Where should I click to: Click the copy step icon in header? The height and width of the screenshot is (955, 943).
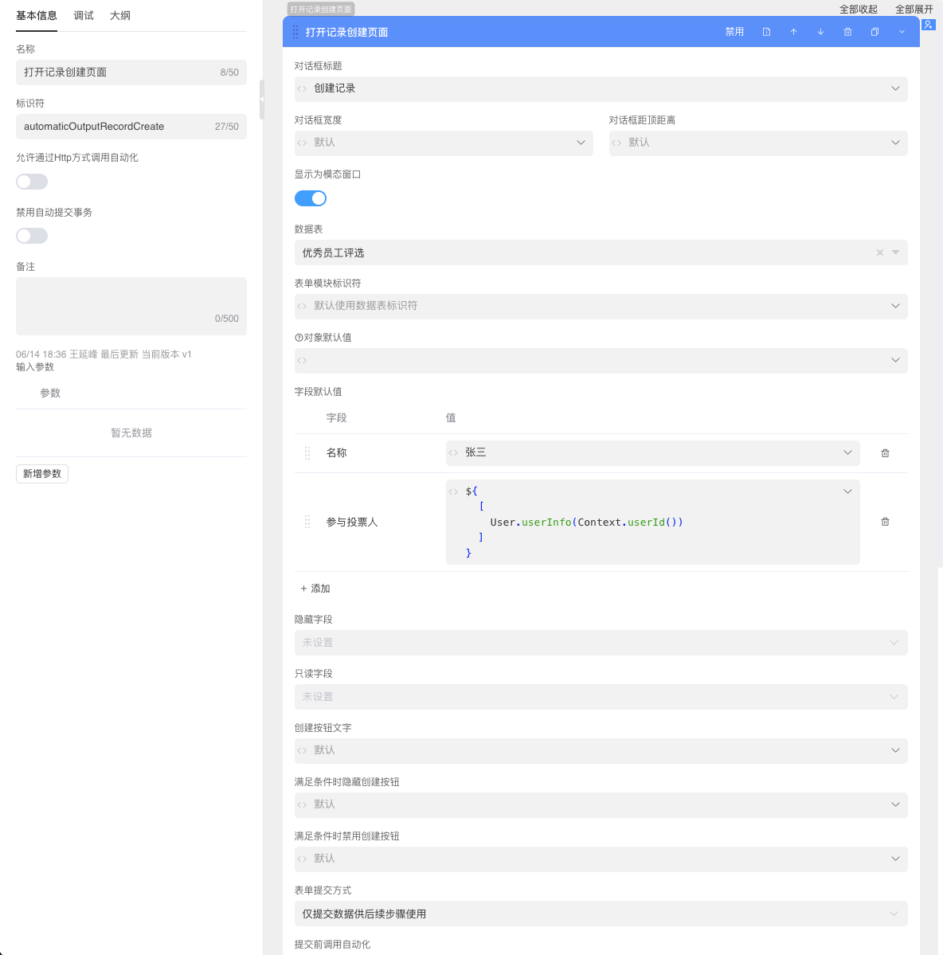coord(875,32)
